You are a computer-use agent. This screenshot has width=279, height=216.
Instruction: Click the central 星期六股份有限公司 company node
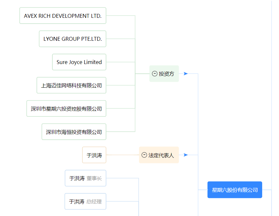pyautogui.click(x=235, y=190)
